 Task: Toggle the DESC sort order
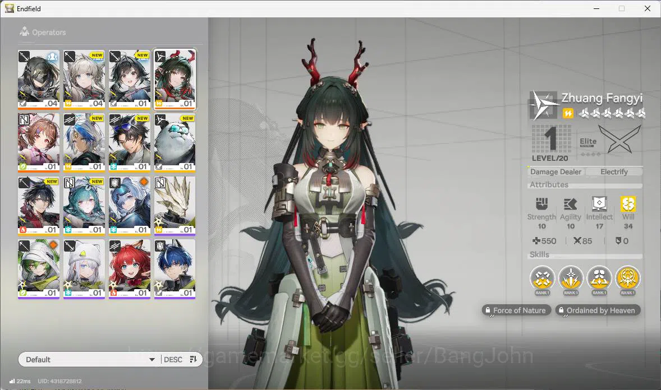(173, 359)
